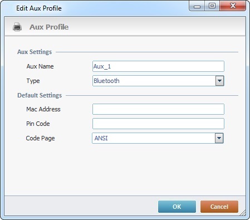The height and width of the screenshot is (220, 250).
Task: Open the Code Page combo box showing ANSI
Action: (158, 138)
